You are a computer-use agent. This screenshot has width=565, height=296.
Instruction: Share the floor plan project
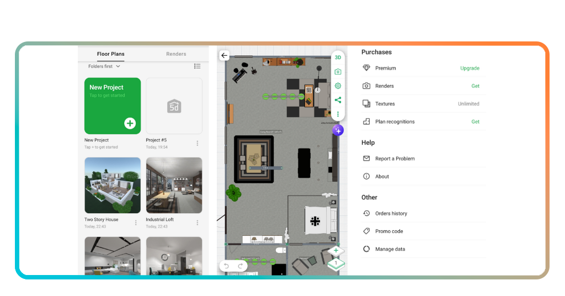click(338, 100)
